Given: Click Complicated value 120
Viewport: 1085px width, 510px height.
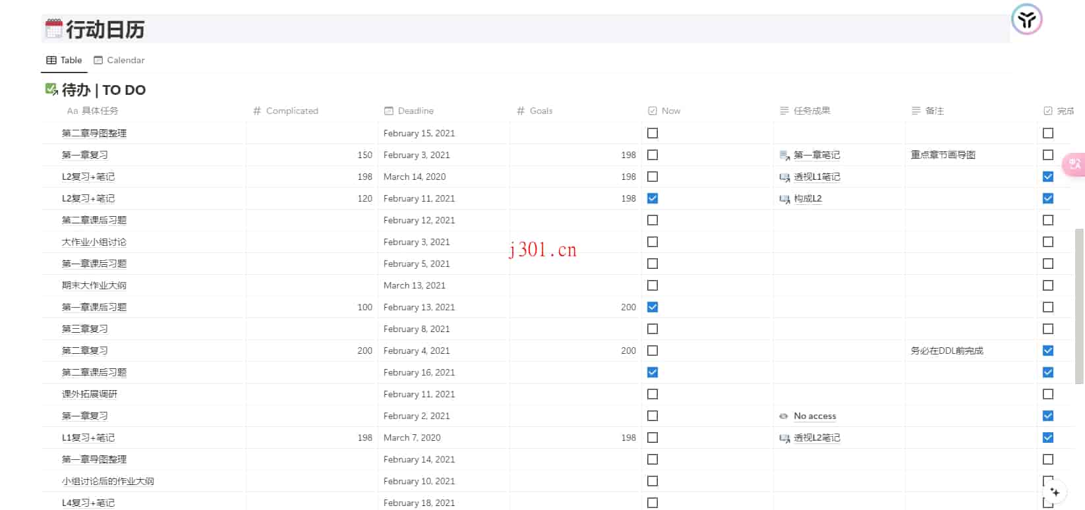Looking at the screenshot, I should point(365,198).
